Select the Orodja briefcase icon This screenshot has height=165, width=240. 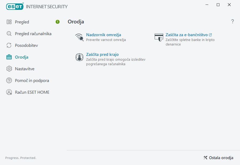coord(9,57)
